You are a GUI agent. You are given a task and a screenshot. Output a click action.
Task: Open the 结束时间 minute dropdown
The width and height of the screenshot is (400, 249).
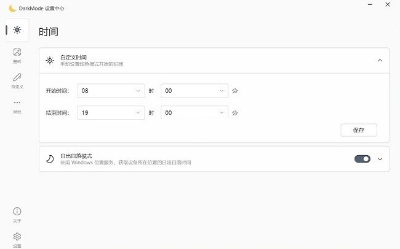pos(194,113)
